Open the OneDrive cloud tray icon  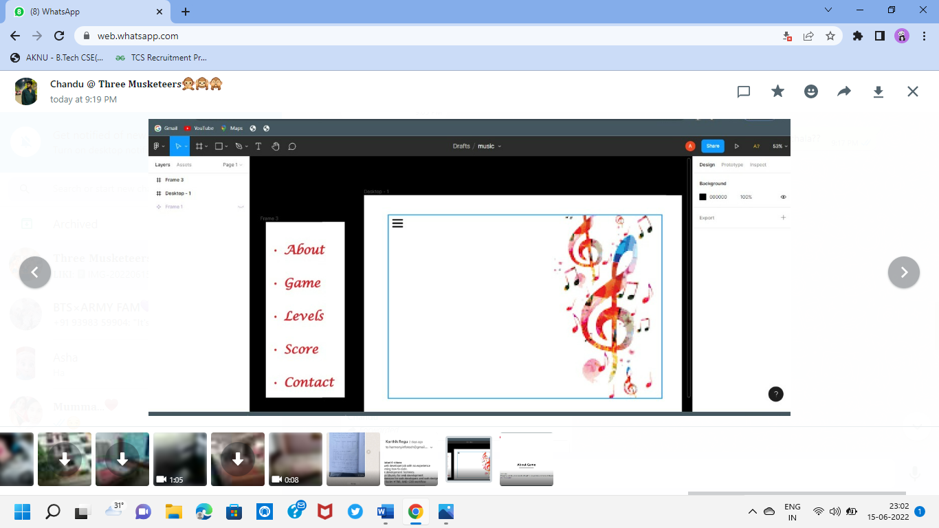(769, 511)
